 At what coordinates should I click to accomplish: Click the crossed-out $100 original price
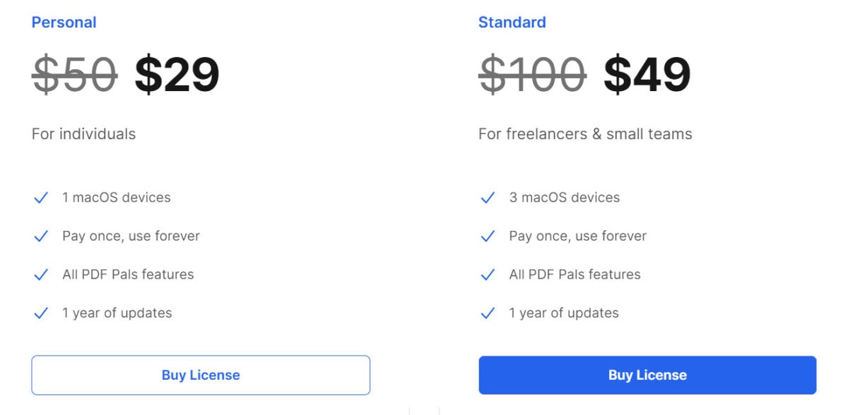tap(533, 74)
